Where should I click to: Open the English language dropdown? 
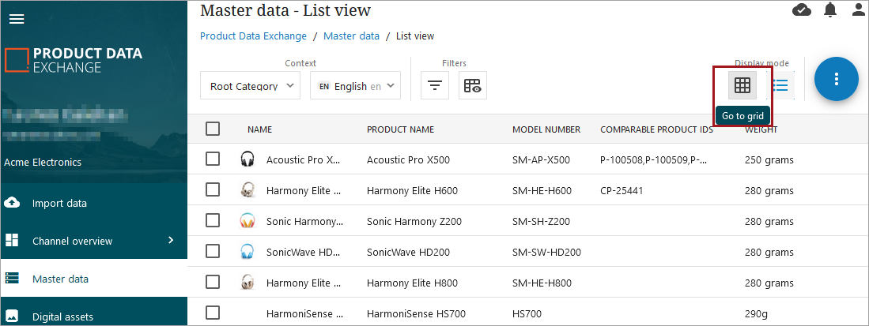tap(355, 86)
